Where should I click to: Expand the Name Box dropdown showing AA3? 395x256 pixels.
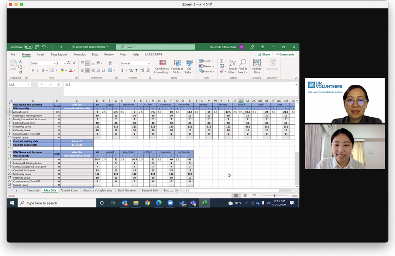pyautogui.click(x=29, y=84)
